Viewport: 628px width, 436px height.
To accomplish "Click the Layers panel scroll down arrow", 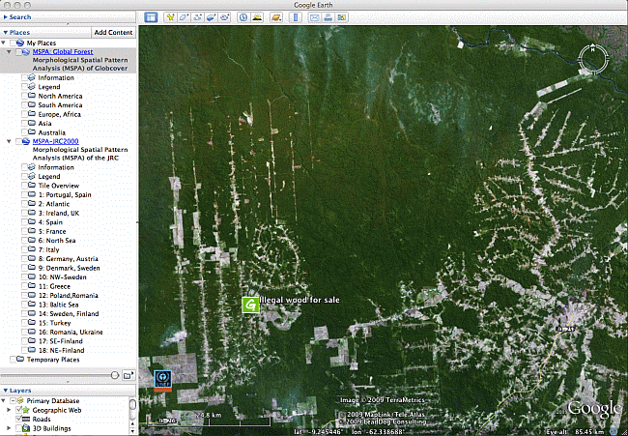I will 133,430.
